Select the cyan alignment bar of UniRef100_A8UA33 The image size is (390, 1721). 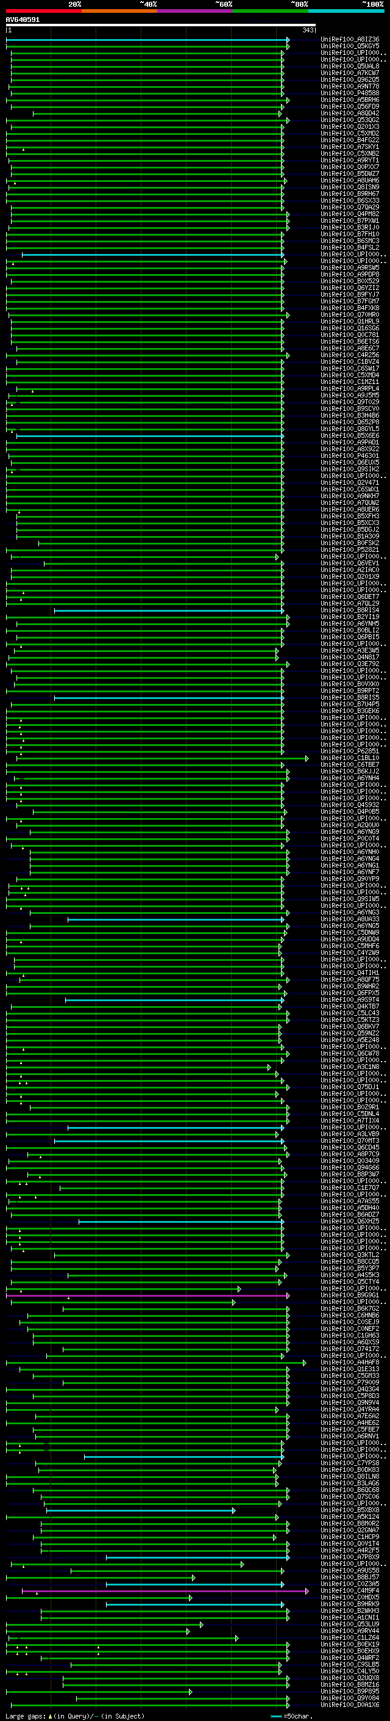[x=175, y=920]
